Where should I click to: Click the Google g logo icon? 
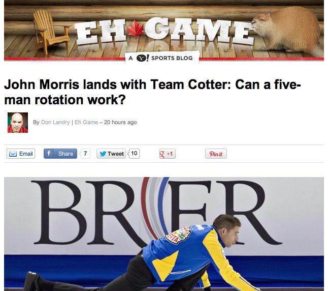click(162, 154)
